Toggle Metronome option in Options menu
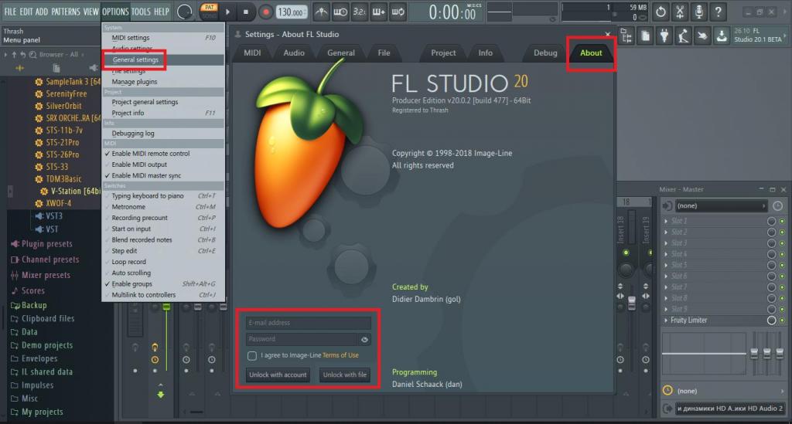This screenshot has width=792, height=424. click(163, 207)
